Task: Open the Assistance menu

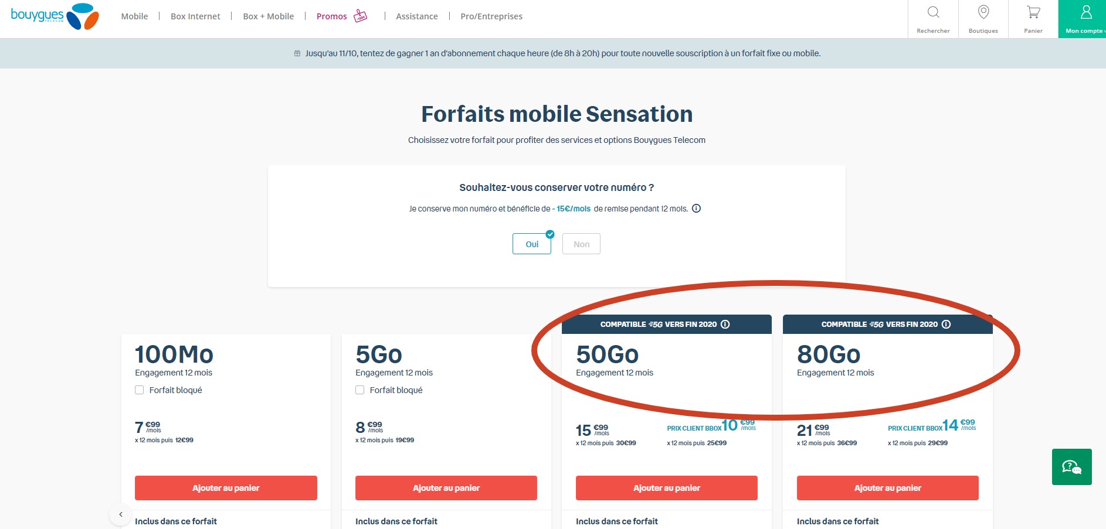Action: pos(416,16)
